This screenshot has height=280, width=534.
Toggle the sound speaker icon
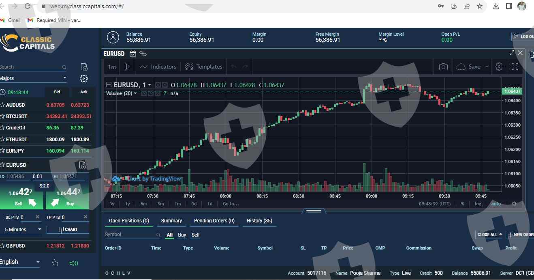coord(74,263)
